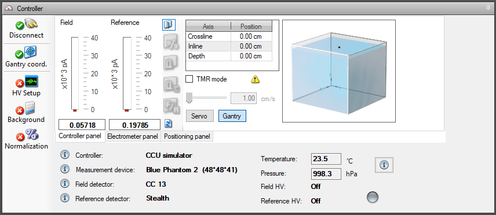496x215 pixels.
Task: Pin the Controller panel with the pushpin
Action: pos(488,9)
